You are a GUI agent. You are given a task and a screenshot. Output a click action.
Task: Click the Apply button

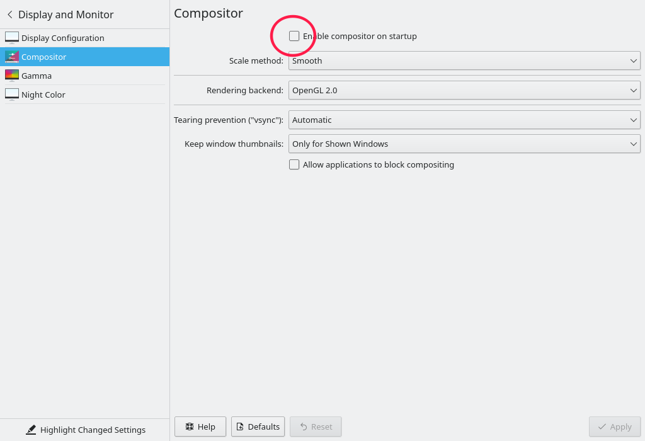615,427
